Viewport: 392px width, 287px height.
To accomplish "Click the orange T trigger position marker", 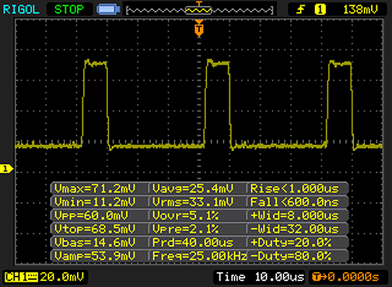I will 199,28.
